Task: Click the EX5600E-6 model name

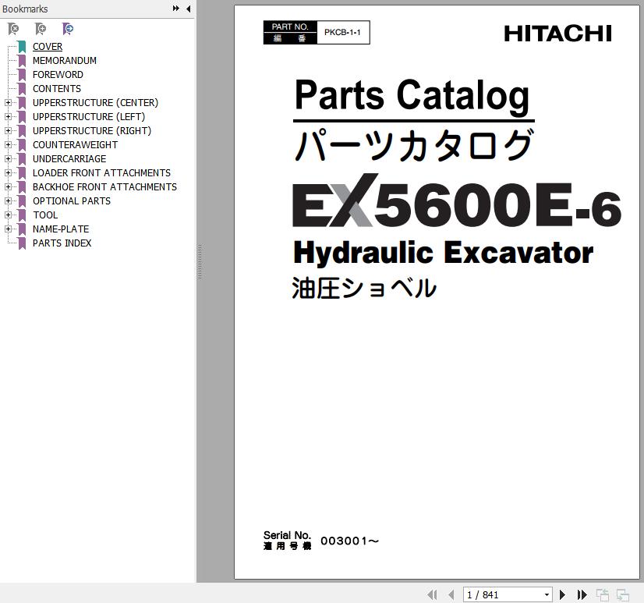Action: [x=457, y=201]
